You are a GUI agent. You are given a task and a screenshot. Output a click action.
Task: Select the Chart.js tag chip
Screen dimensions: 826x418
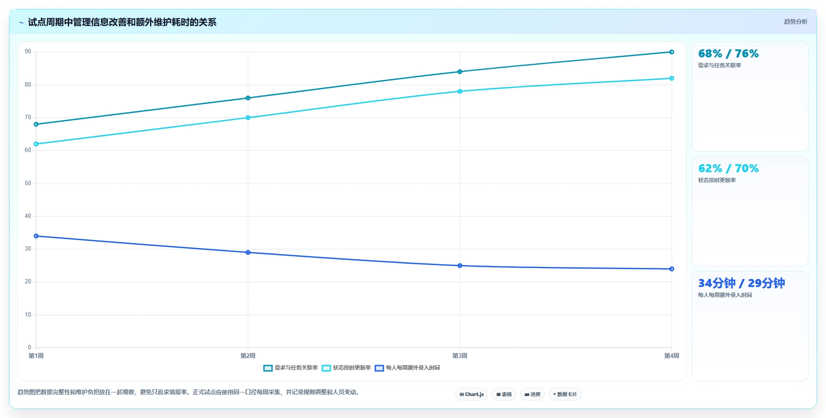(x=472, y=394)
